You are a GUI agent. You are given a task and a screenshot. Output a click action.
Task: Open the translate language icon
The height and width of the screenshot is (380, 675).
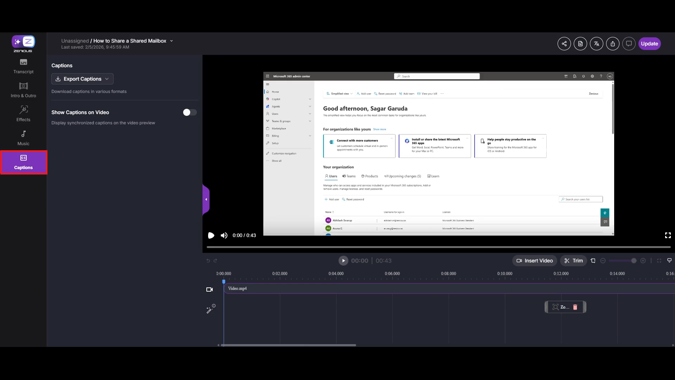596,44
